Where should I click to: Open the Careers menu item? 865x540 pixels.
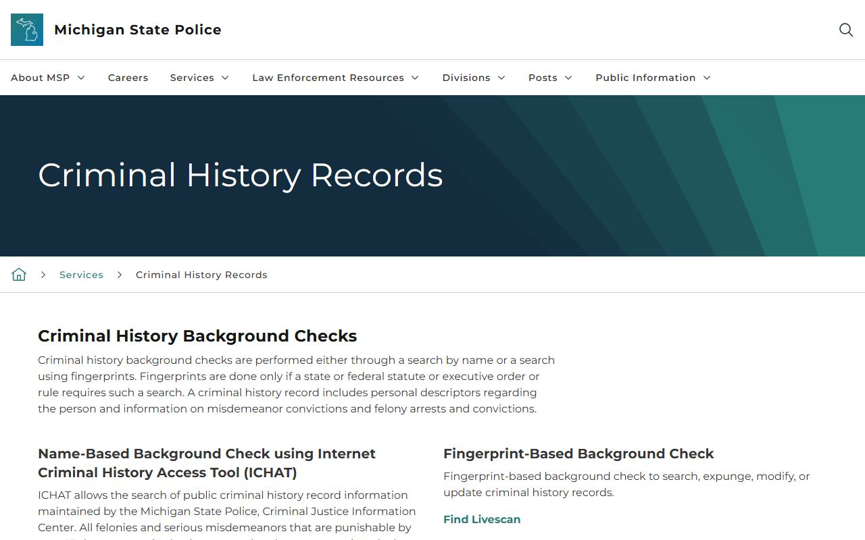click(x=128, y=78)
